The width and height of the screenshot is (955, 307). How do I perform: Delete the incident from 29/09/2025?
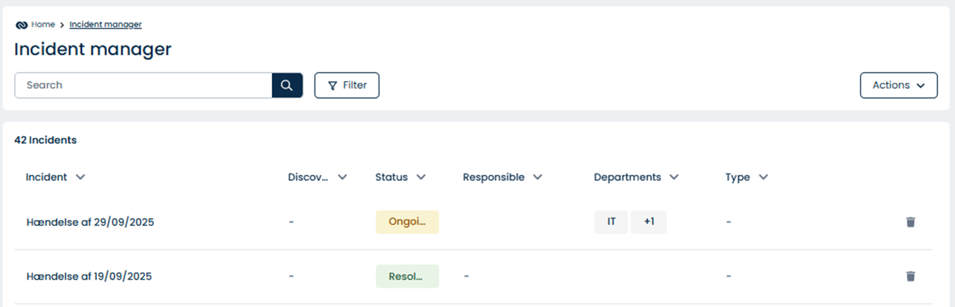[x=910, y=222]
